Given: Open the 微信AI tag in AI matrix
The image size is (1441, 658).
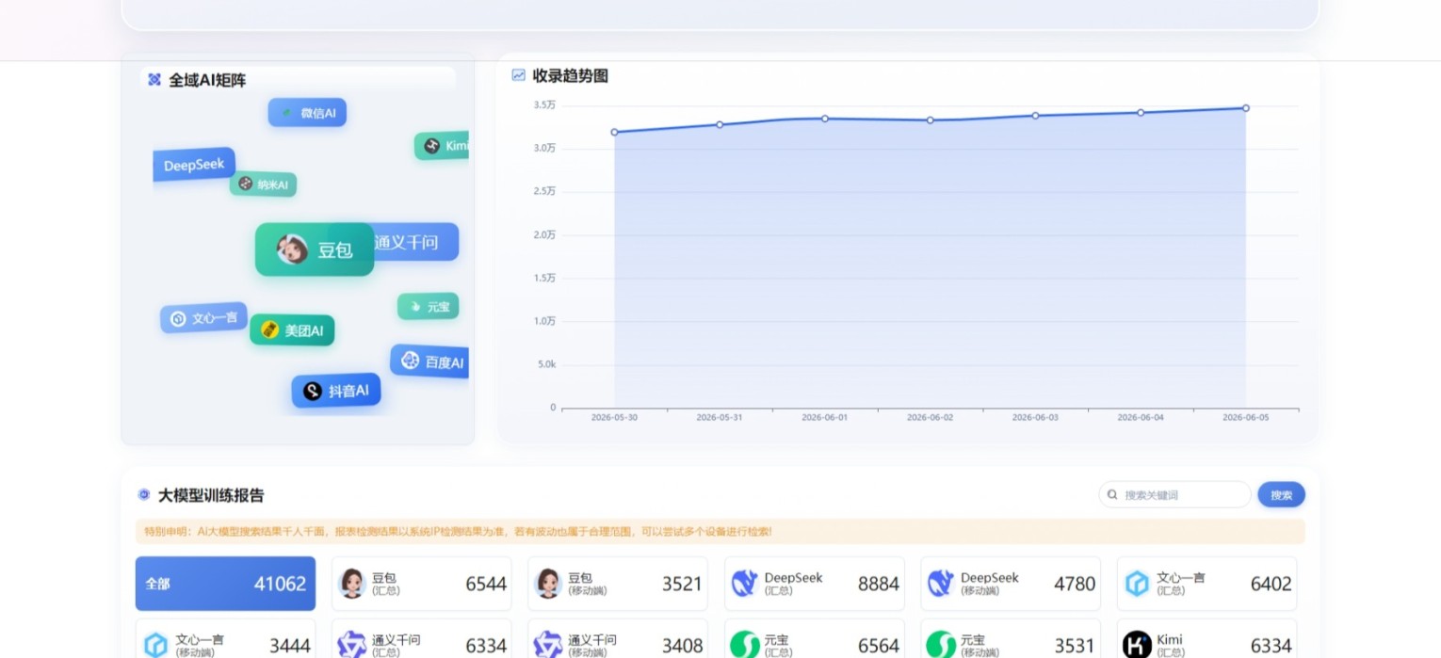Looking at the screenshot, I should (308, 113).
